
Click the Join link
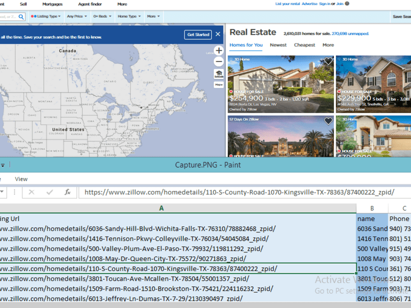point(340,4)
